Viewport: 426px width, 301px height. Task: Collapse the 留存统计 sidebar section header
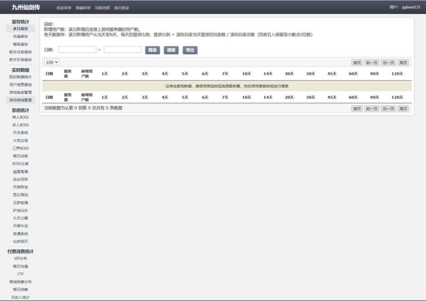pos(20,22)
